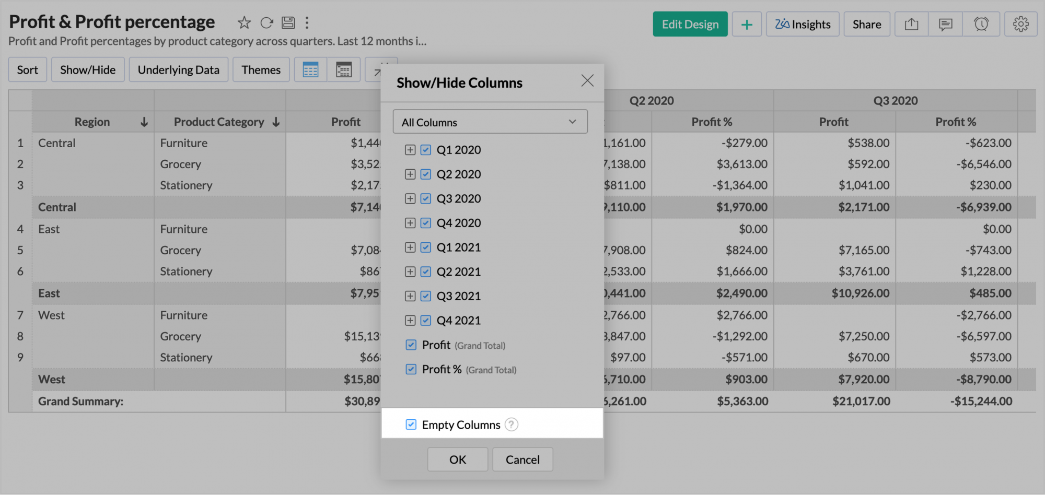1045x495 pixels.
Task: Open report settings gear
Action: click(x=1020, y=23)
